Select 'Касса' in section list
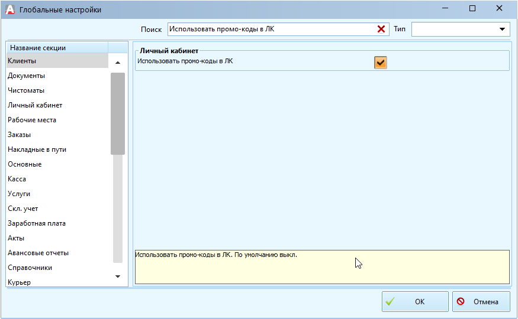518x319 pixels. click(17, 179)
